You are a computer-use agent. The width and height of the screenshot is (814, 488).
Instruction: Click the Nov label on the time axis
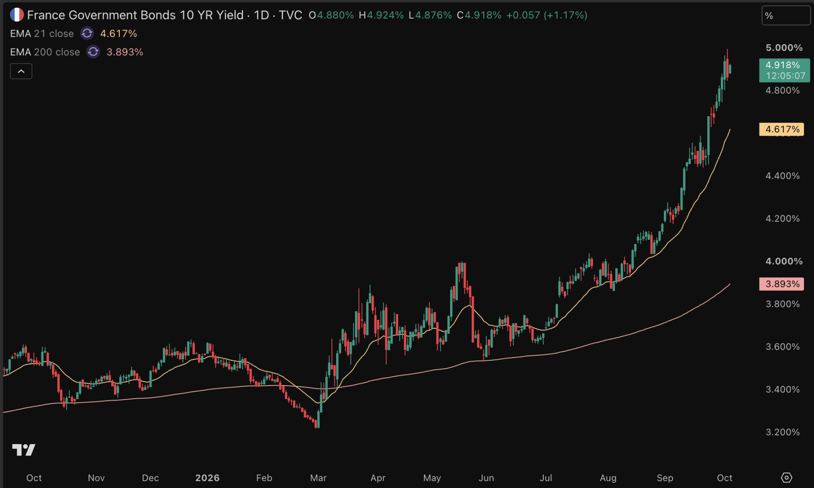pos(96,478)
